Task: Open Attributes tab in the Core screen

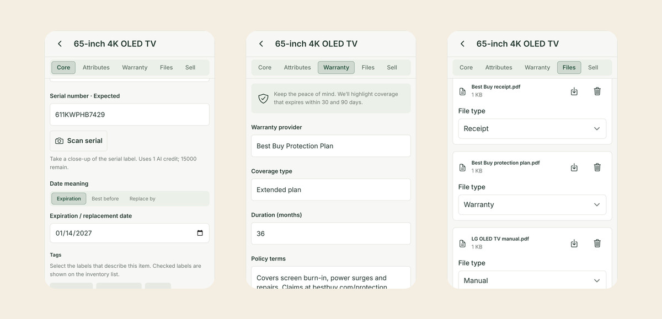Action: [96, 68]
